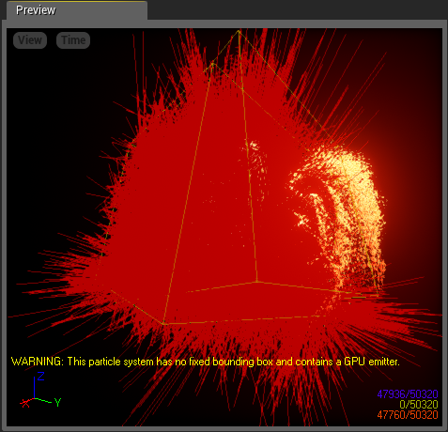
Task: Click the bounding box's right bottom corner
Action: [x=378, y=295]
